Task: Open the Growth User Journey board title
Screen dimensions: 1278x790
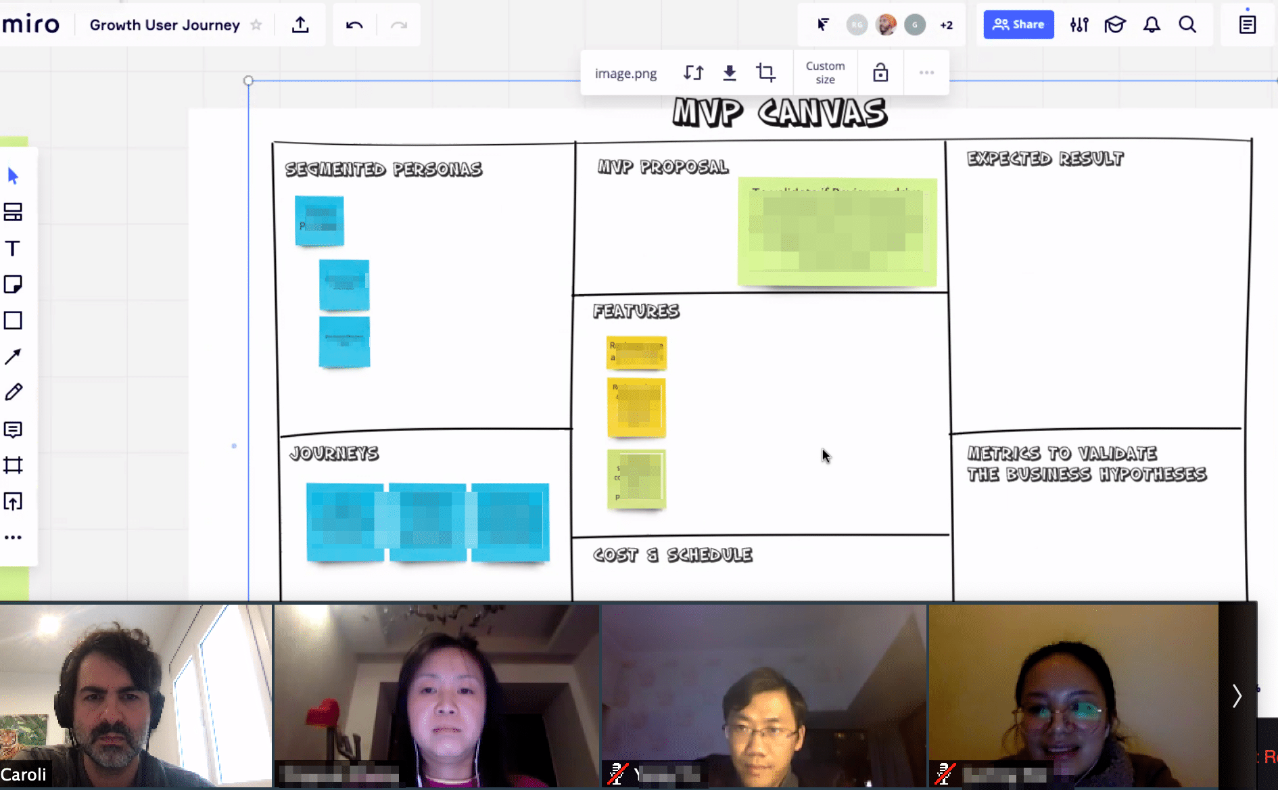Action: [x=164, y=25]
